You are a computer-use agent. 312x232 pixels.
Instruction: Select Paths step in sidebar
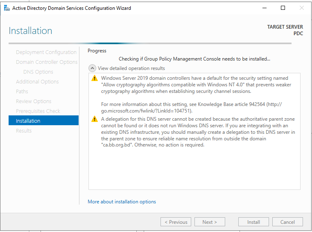22,91
